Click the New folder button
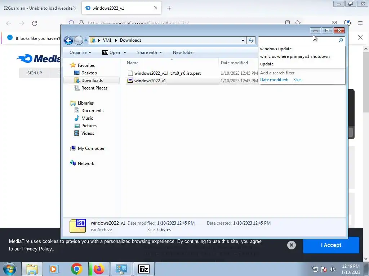Image resolution: width=369 pixels, height=276 pixels. (x=183, y=52)
